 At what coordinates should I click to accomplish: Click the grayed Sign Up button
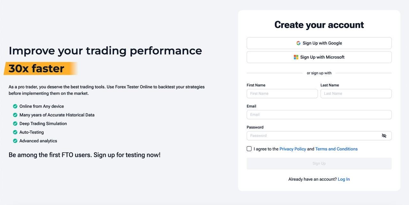[x=319, y=164]
